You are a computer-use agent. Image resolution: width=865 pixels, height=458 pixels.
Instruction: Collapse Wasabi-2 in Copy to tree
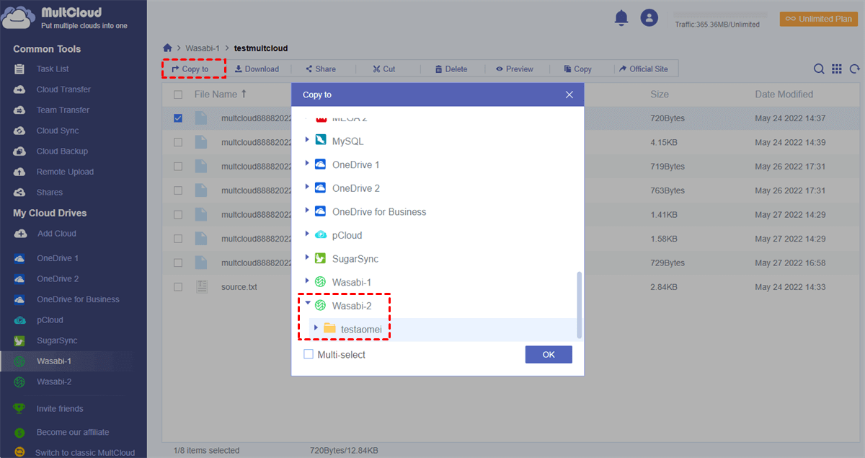coord(308,304)
